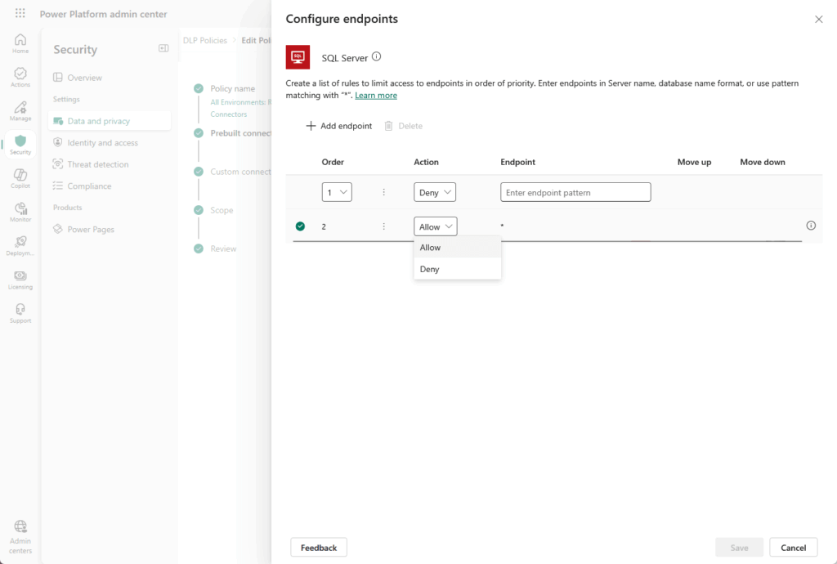Go to Review wizard step
This screenshot has width=837, height=564.
223,248
